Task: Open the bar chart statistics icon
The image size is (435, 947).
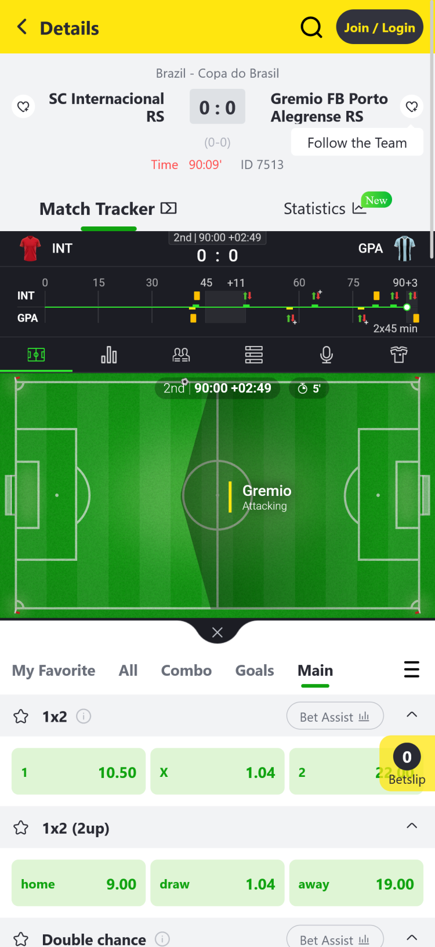Action: pos(108,354)
